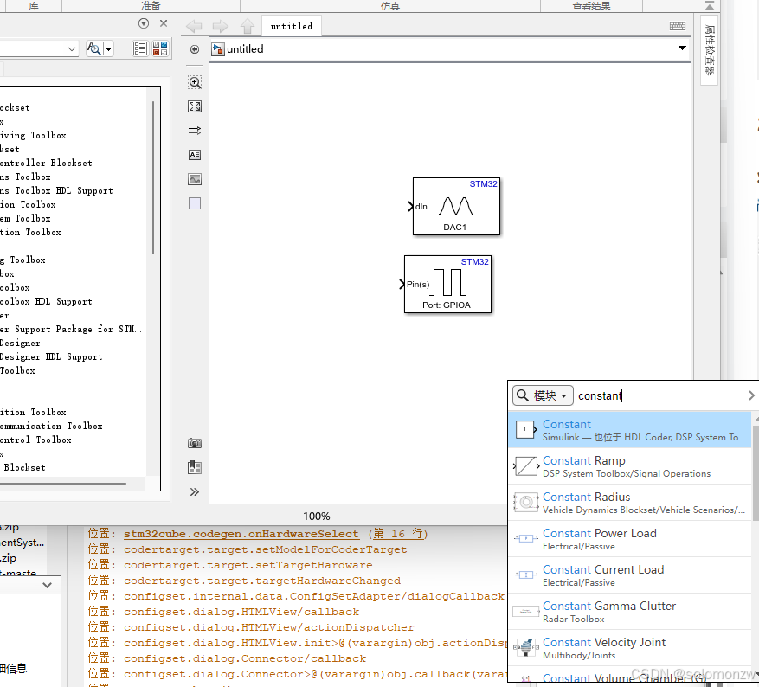Open stm32cube.codegen.onHardwareSelect error link
759x687 pixels.
point(241,534)
